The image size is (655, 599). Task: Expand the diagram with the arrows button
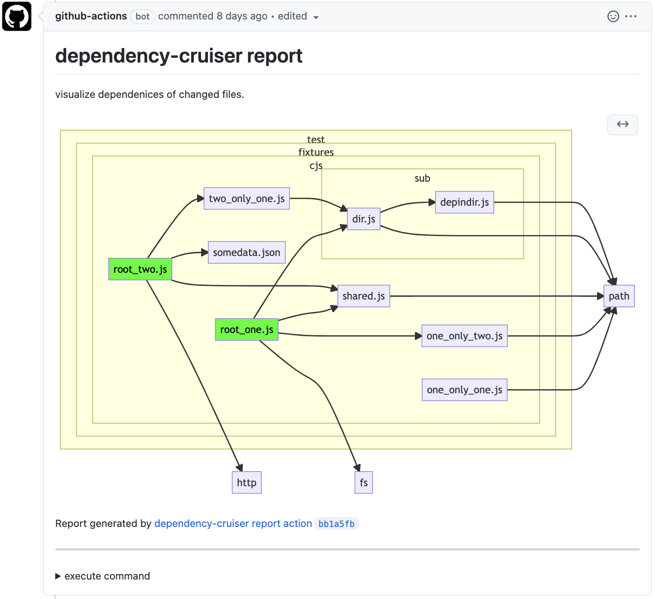point(622,124)
